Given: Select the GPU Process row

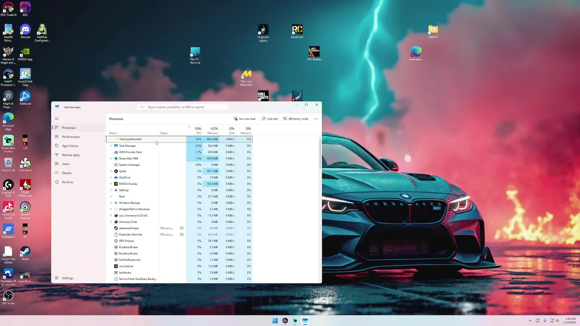Looking at the screenshot, I should pyautogui.click(x=179, y=241).
